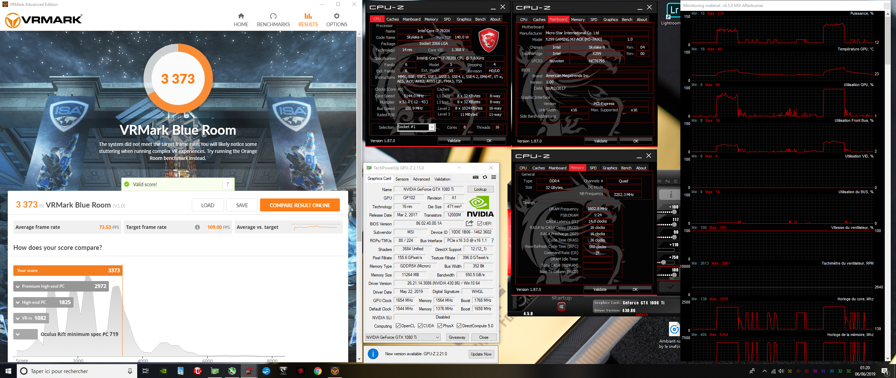
Task: Toggle OpenCL checkbox in GPU-Z
Action: pos(398,326)
